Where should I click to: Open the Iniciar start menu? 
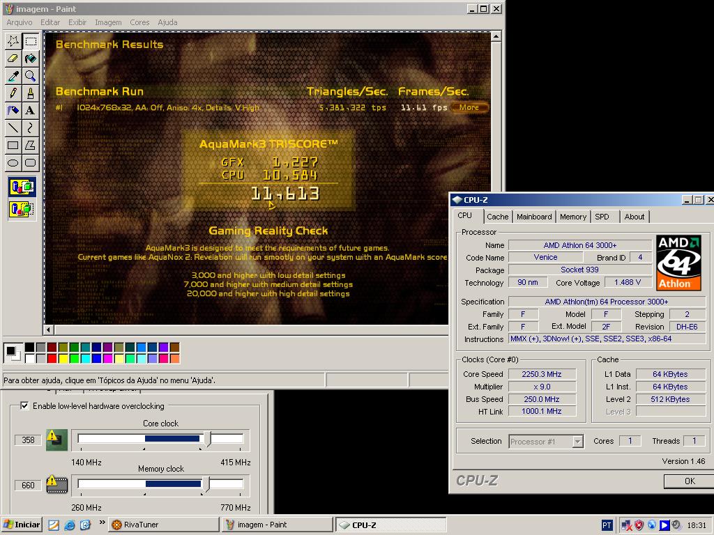(22, 525)
